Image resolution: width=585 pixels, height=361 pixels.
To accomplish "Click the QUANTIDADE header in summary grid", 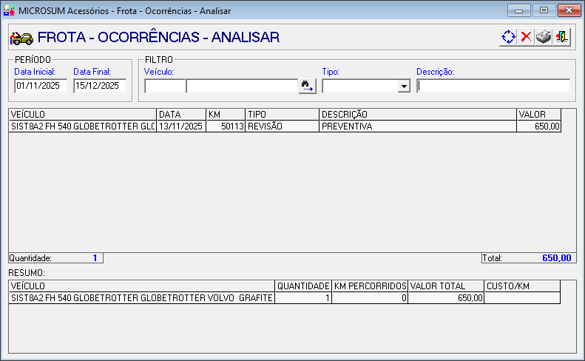I will (x=303, y=286).
